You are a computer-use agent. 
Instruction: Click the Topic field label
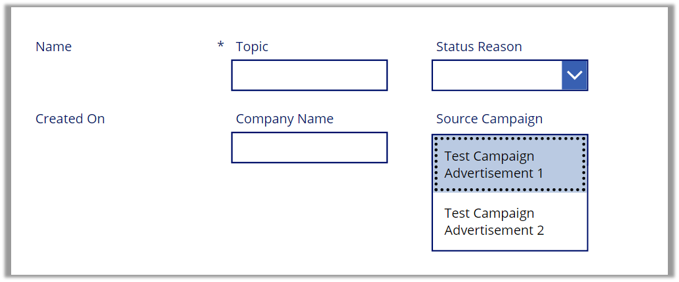252,47
